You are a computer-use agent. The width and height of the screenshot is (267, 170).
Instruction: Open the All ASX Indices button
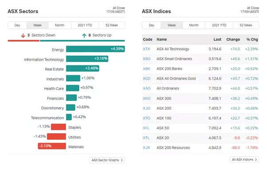point(244,160)
